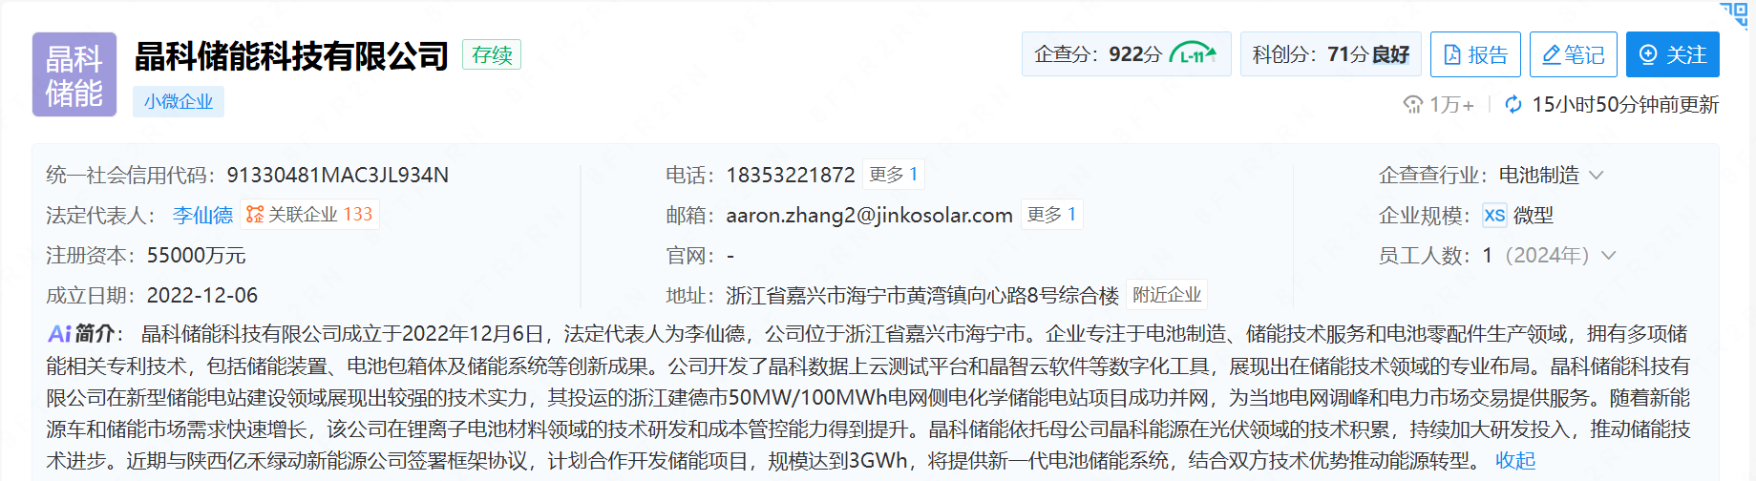The width and height of the screenshot is (1756, 481).
Task: Click the 科创分 71分 score box
Action: [x=1331, y=54]
